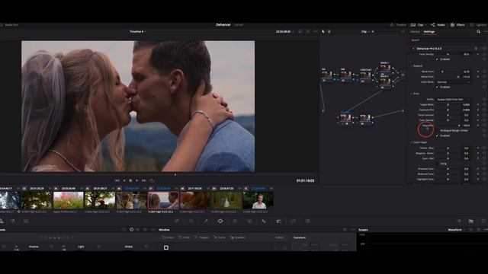488x274 pixels.
Task: Toggle the square window enable box
Action: 166,247
